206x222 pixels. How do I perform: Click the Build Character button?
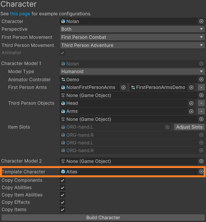coord(103,218)
